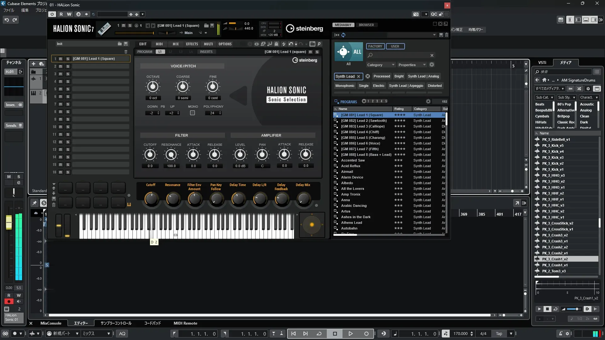
Task: Enable the MONO checkbox in Voice/Pitch
Action: (193, 113)
